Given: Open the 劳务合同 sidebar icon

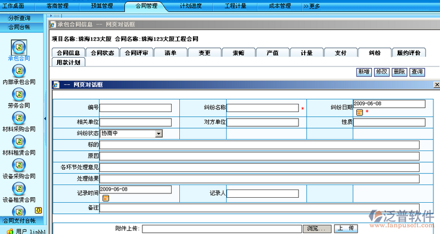Looking at the screenshot, I should pos(19,94).
